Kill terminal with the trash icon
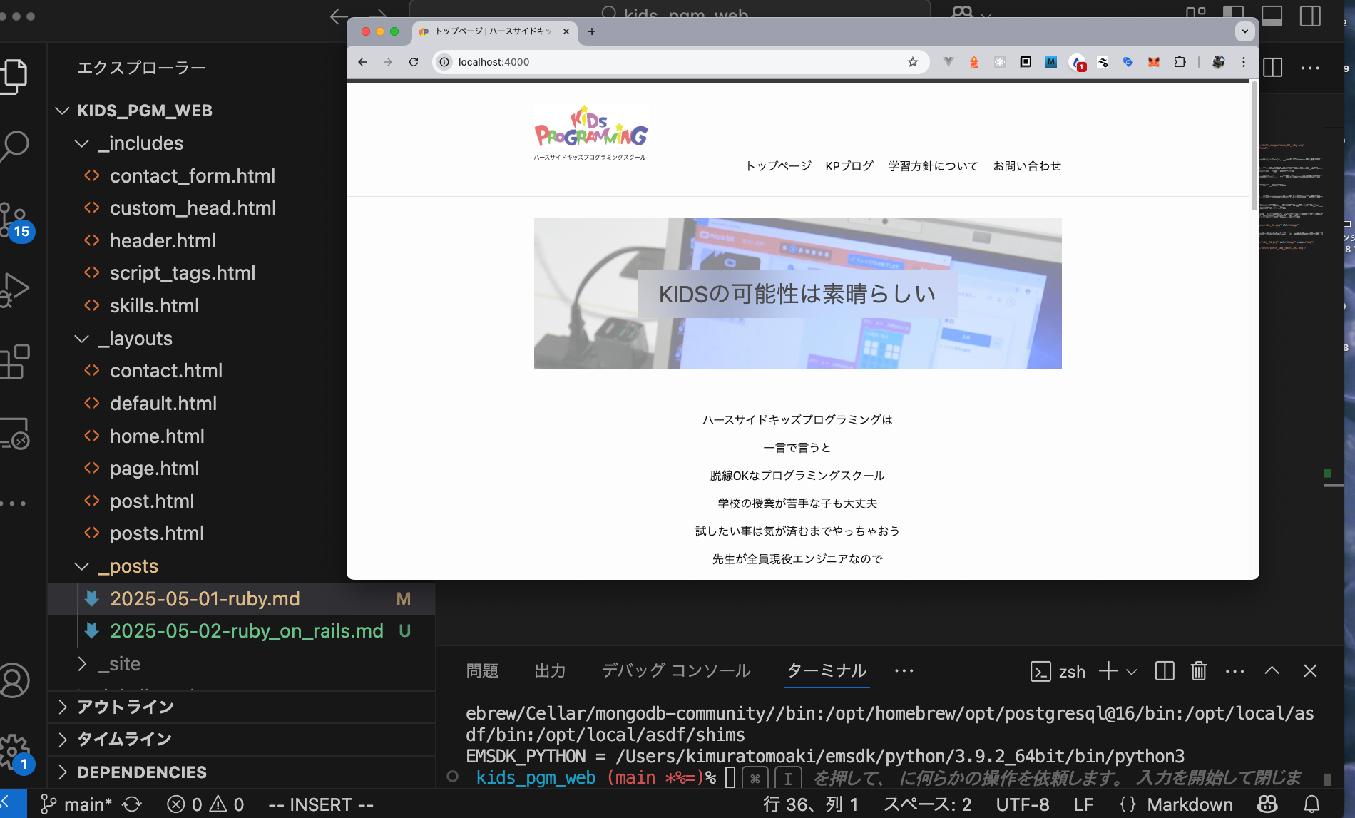Screen dimensions: 1355x818 [1199, 671]
